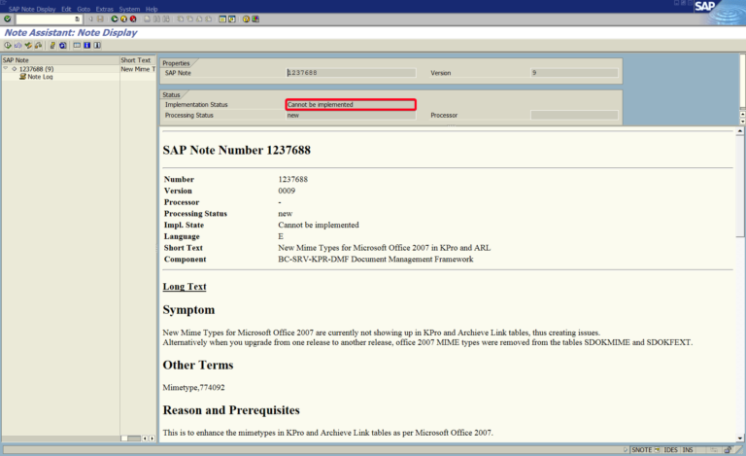Expand the status bar message arrow

[626, 450]
